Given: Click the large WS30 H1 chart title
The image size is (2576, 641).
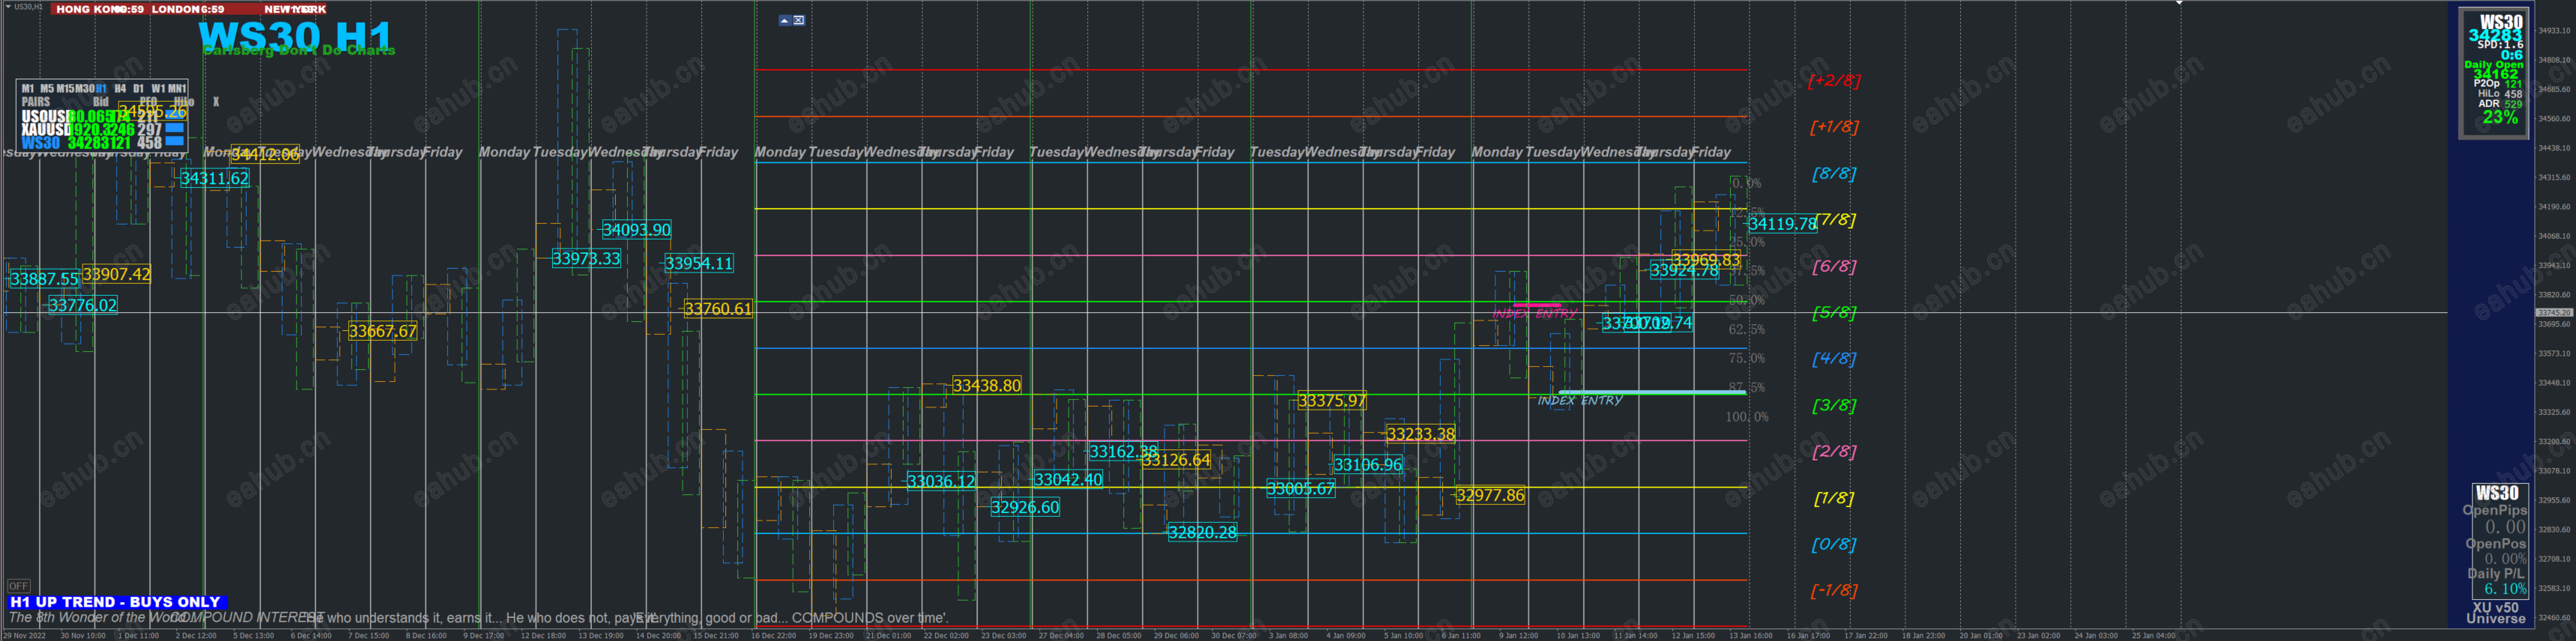Looking at the screenshot, I should point(295,37).
